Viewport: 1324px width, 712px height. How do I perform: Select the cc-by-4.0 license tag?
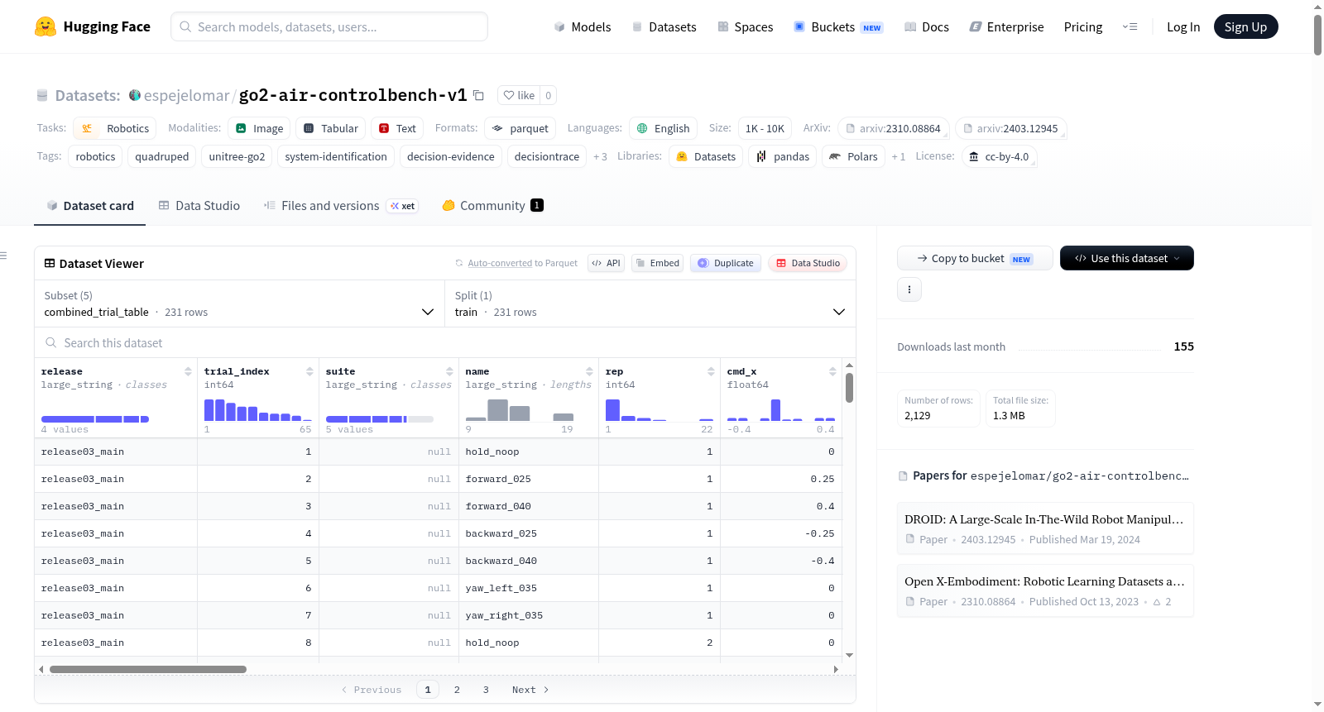point(999,156)
